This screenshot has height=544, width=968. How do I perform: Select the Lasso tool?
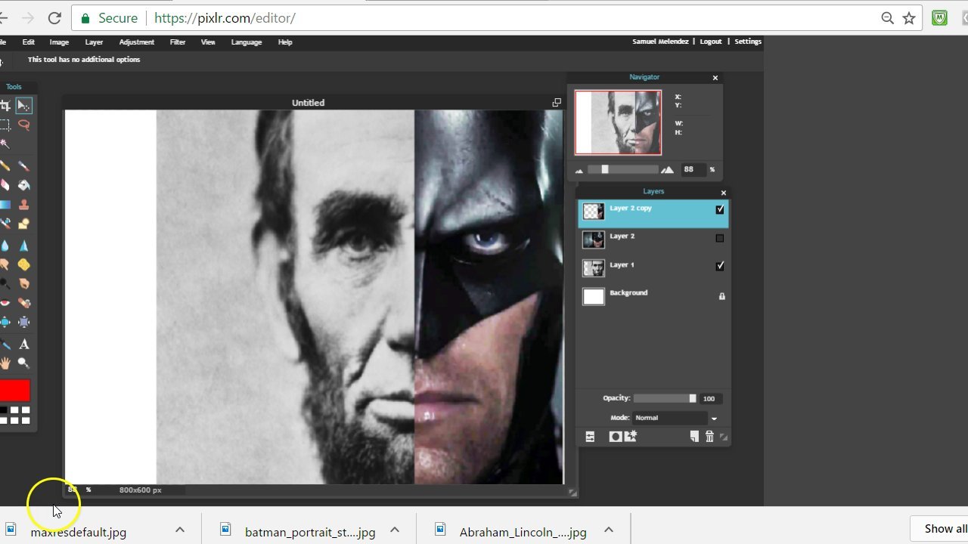(x=23, y=125)
